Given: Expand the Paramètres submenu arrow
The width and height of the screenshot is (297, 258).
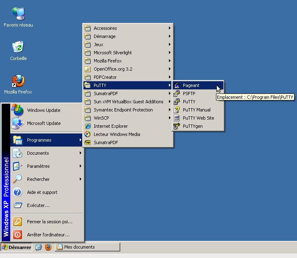Looking at the screenshot, I should 81,166.
